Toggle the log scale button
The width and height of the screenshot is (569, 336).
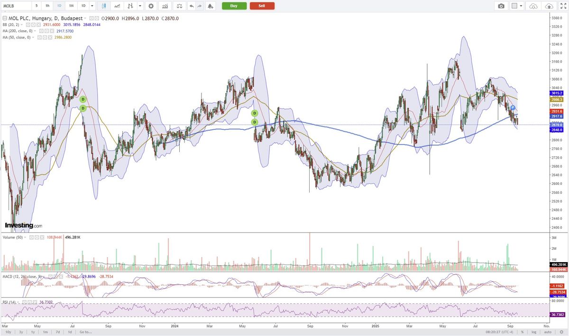point(534,332)
